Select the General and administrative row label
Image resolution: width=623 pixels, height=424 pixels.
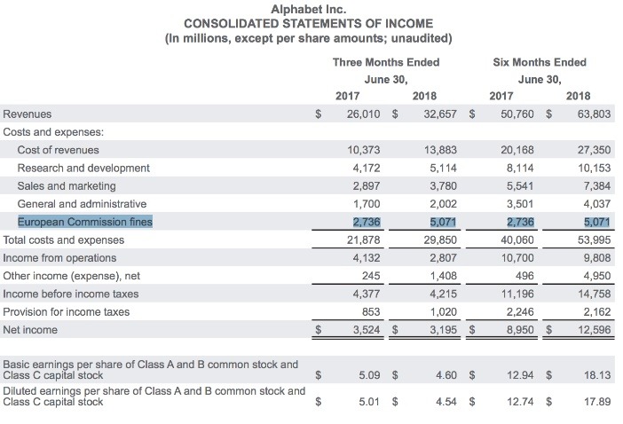point(81,204)
